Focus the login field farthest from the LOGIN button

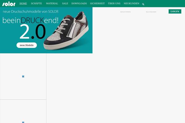[125, 12]
